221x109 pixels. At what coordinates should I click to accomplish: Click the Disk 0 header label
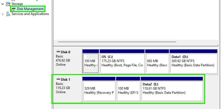(x=66, y=52)
